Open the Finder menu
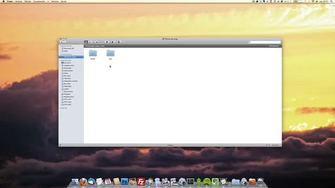The width and height of the screenshot is (335, 188). [x=10, y=1]
